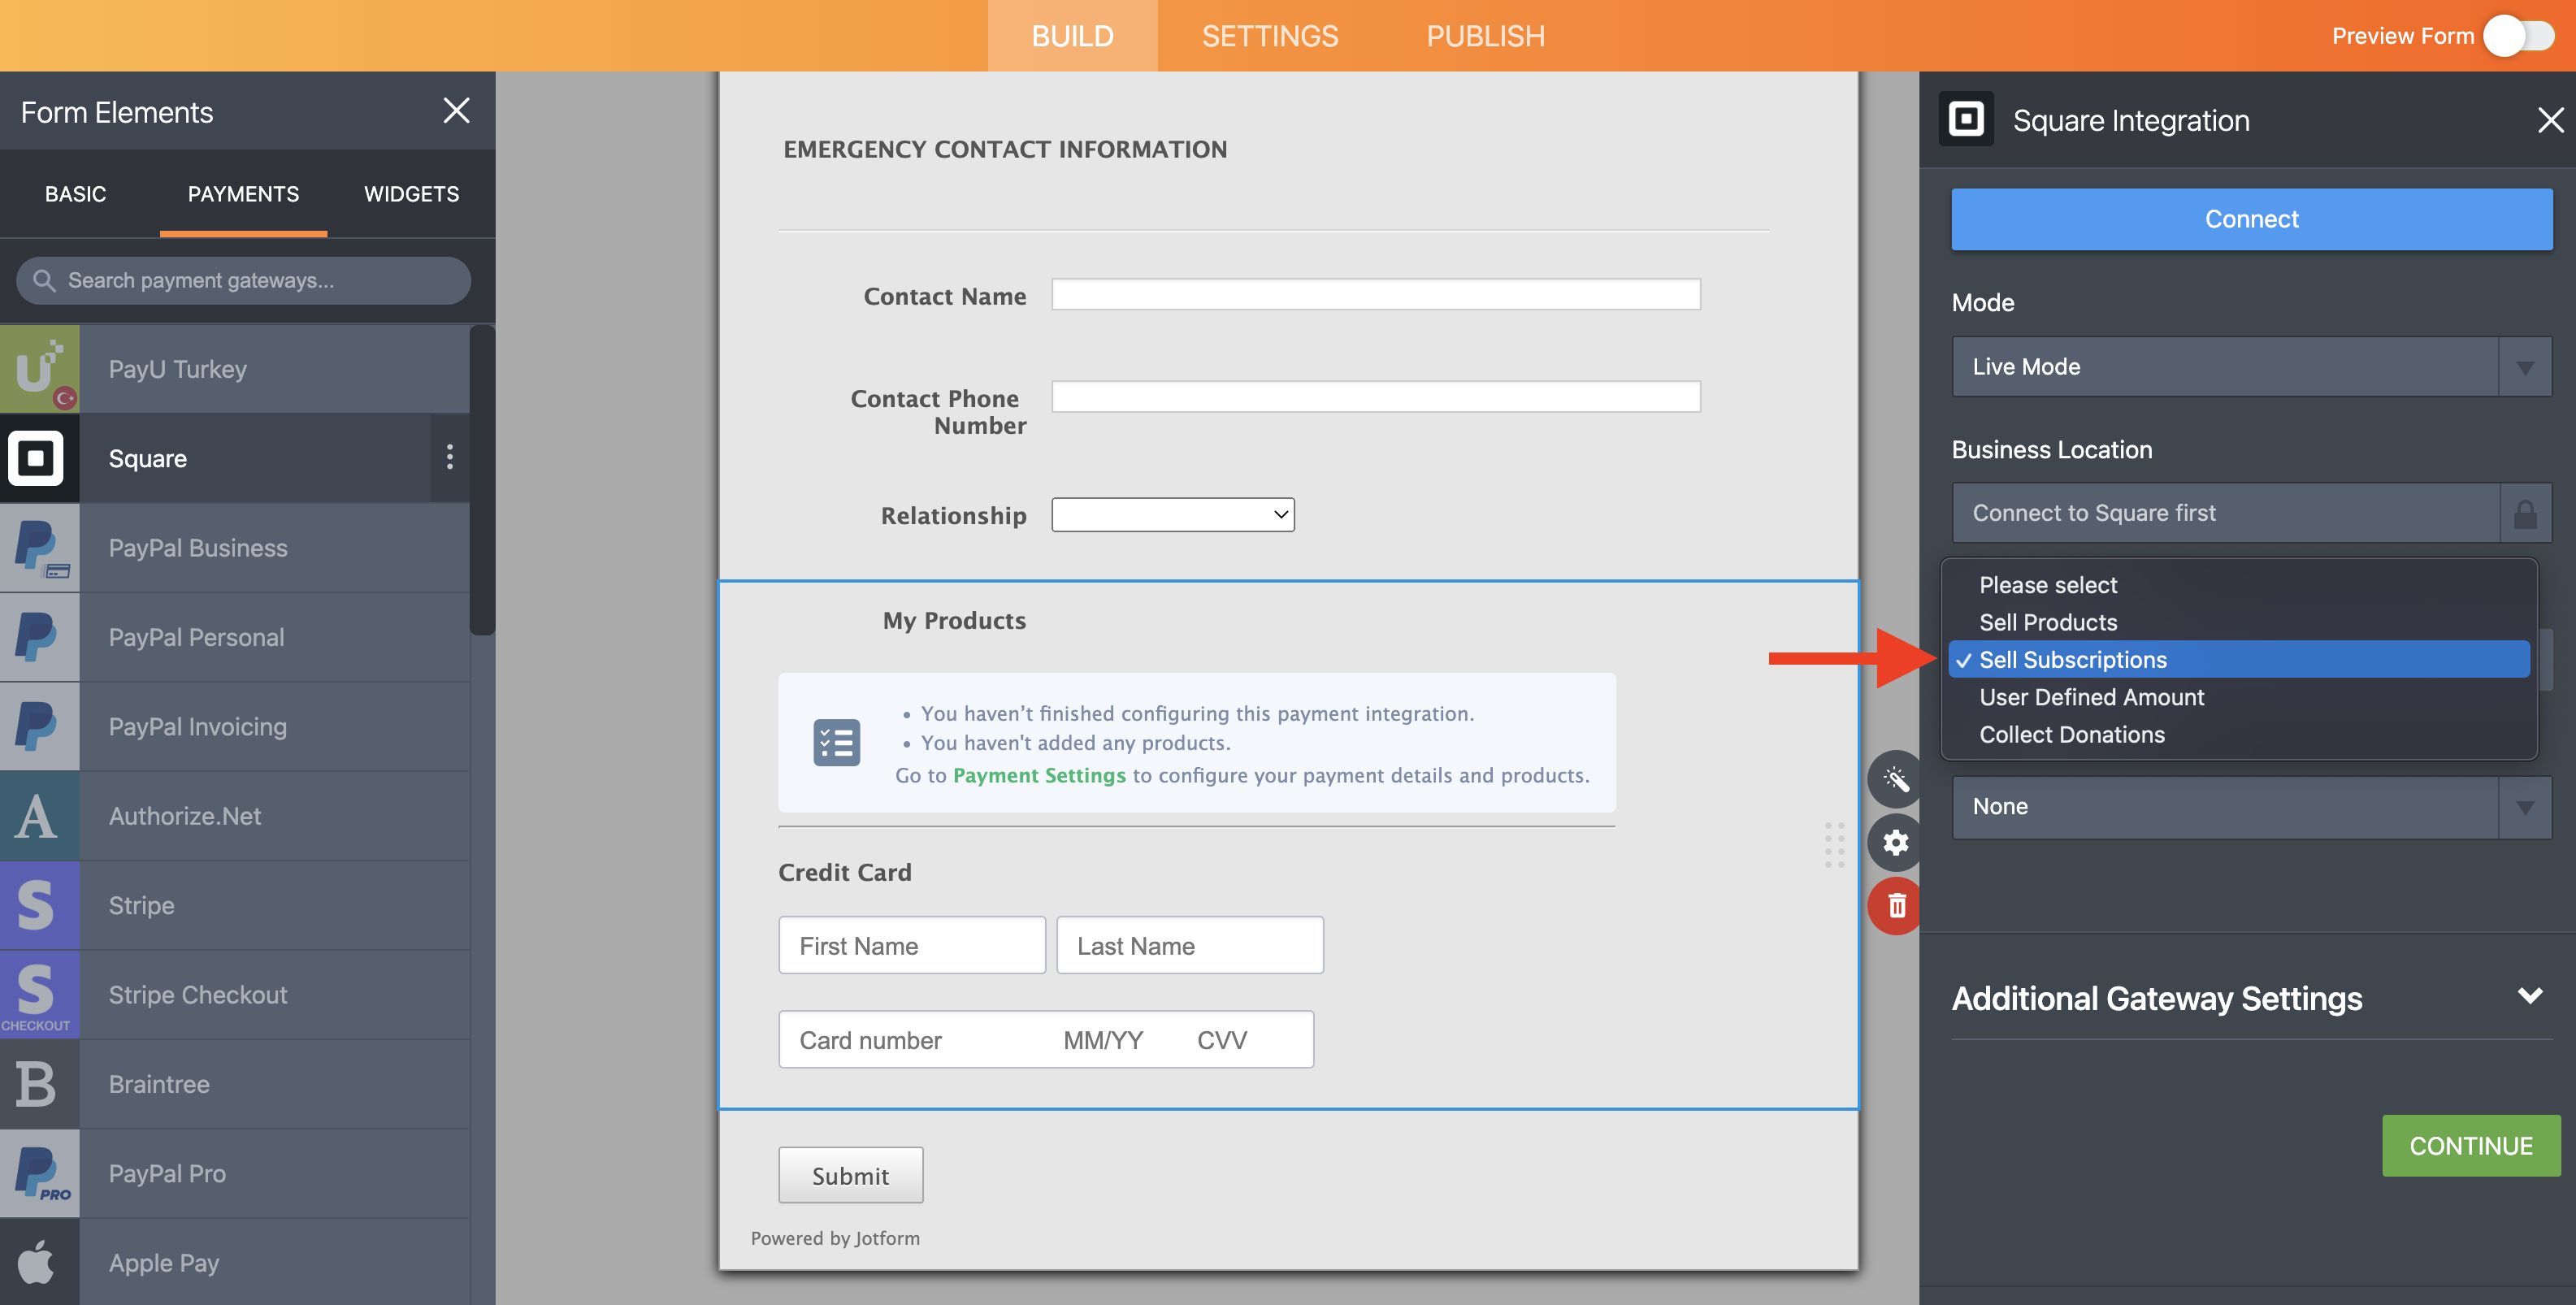Image resolution: width=2576 pixels, height=1305 pixels.
Task: Click the magic wand wizard icon
Action: (1895, 779)
